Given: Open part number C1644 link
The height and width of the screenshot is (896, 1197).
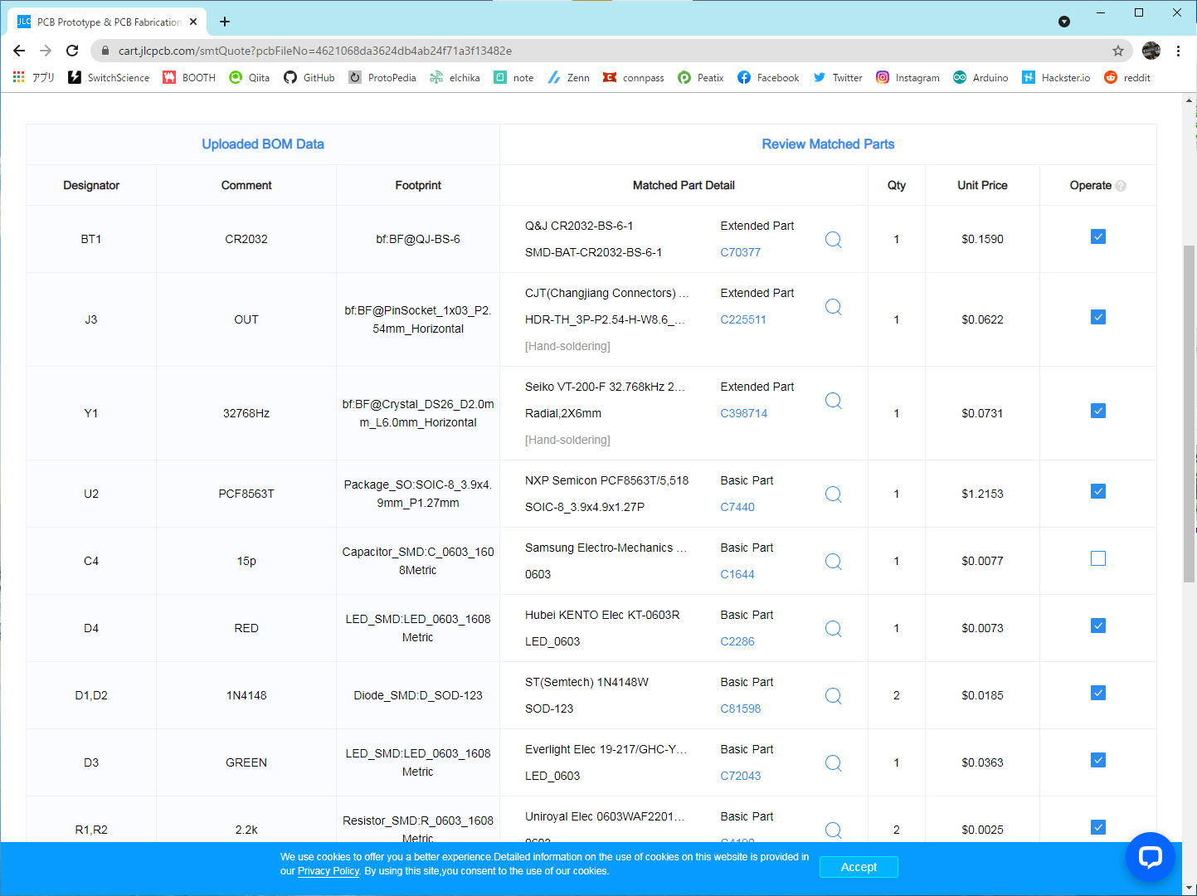Looking at the screenshot, I should 737,574.
